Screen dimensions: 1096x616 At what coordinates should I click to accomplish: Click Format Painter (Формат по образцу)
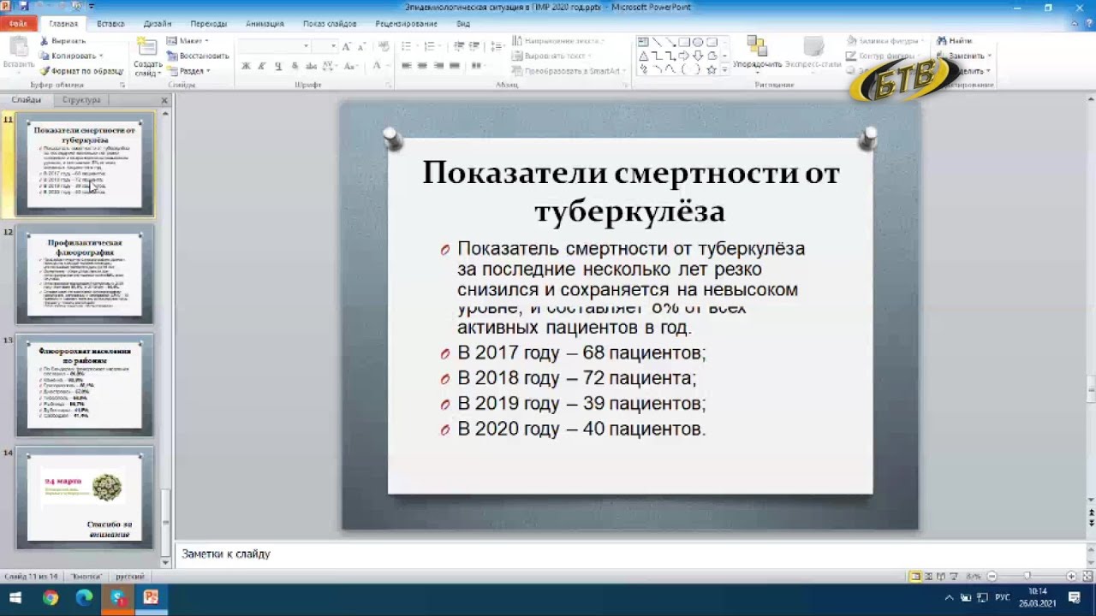click(x=81, y=71)
